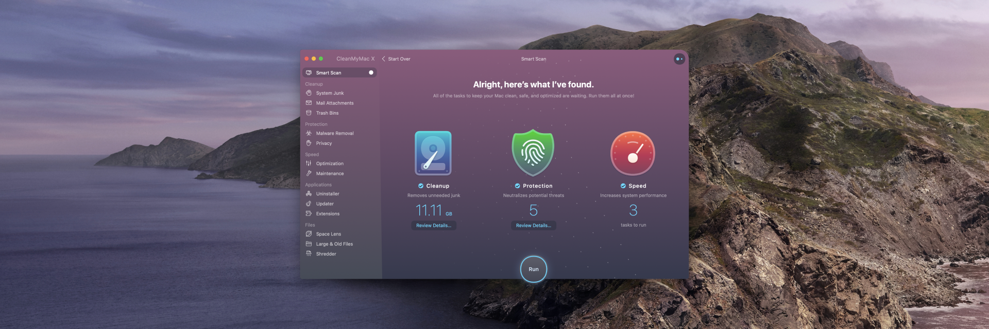Click the 'Neutralizes potential threats' description
Screen dimensions: 989x329
click(x=534, y=195)
